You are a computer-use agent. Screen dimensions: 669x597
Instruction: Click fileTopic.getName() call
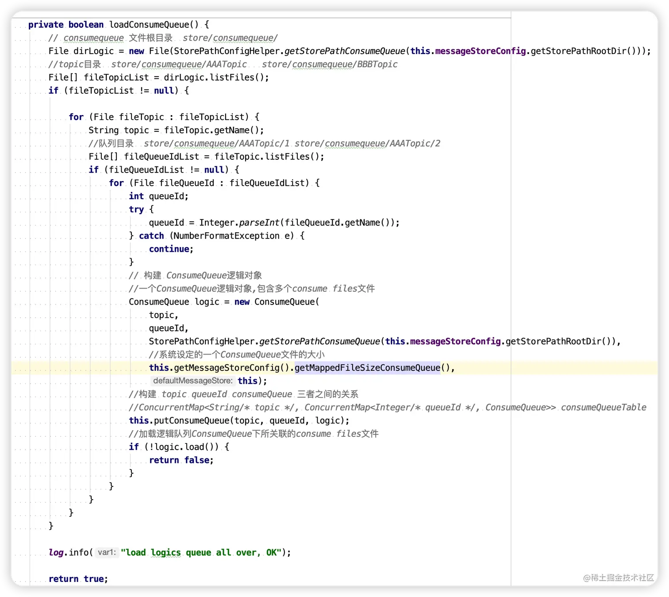(x=214, y=130)
